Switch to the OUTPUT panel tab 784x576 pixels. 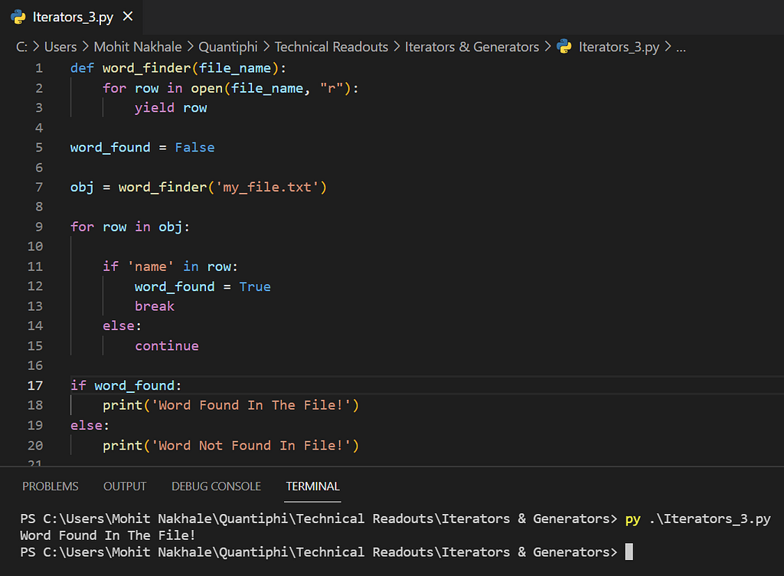click(125, 486)
